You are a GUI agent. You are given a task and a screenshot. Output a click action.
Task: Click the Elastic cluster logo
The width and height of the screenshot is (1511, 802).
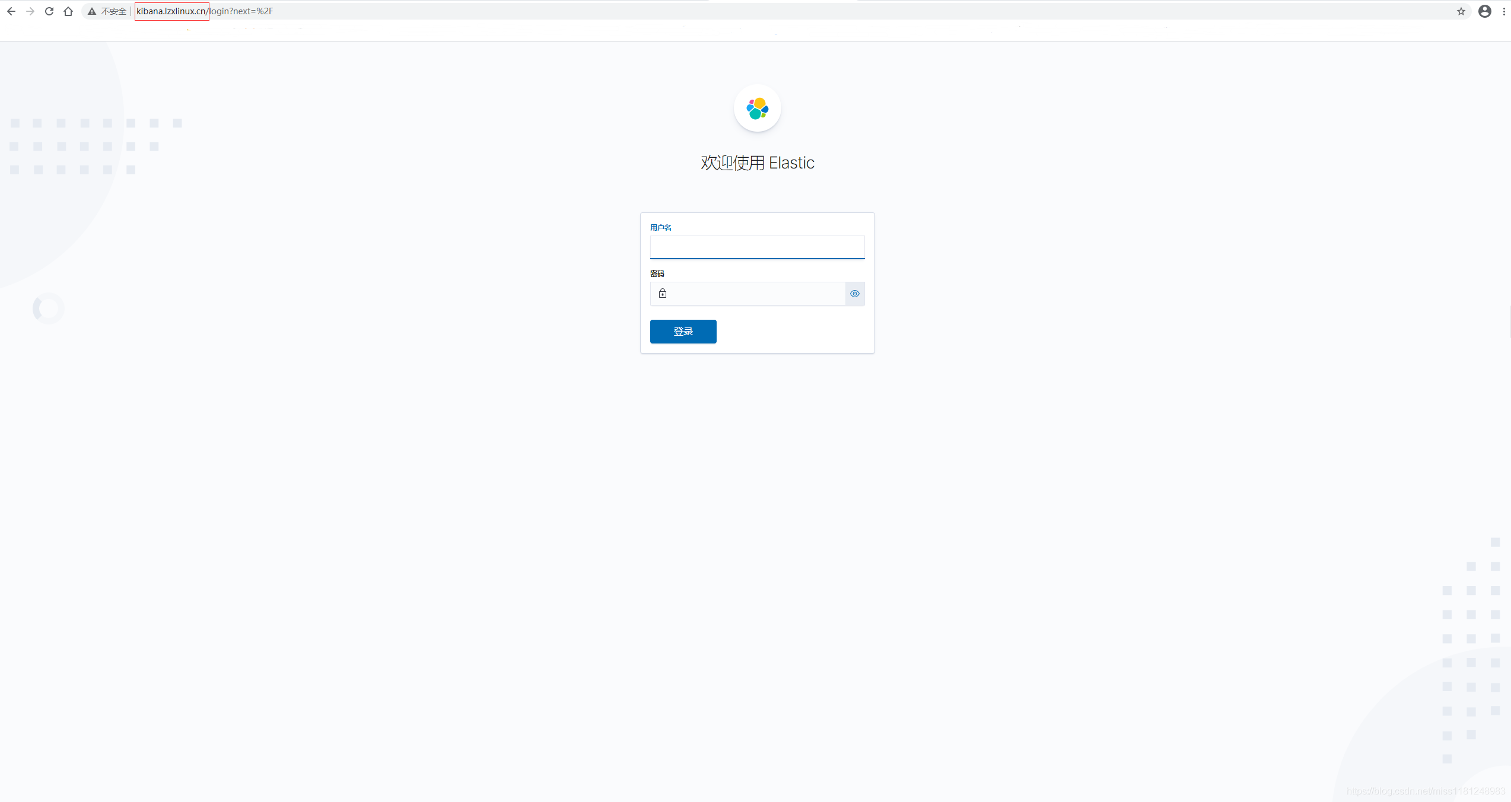757,109
